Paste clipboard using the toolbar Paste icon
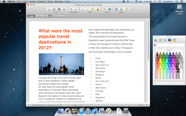This screenshot has width=186, height=116. (x=93, y=9)
